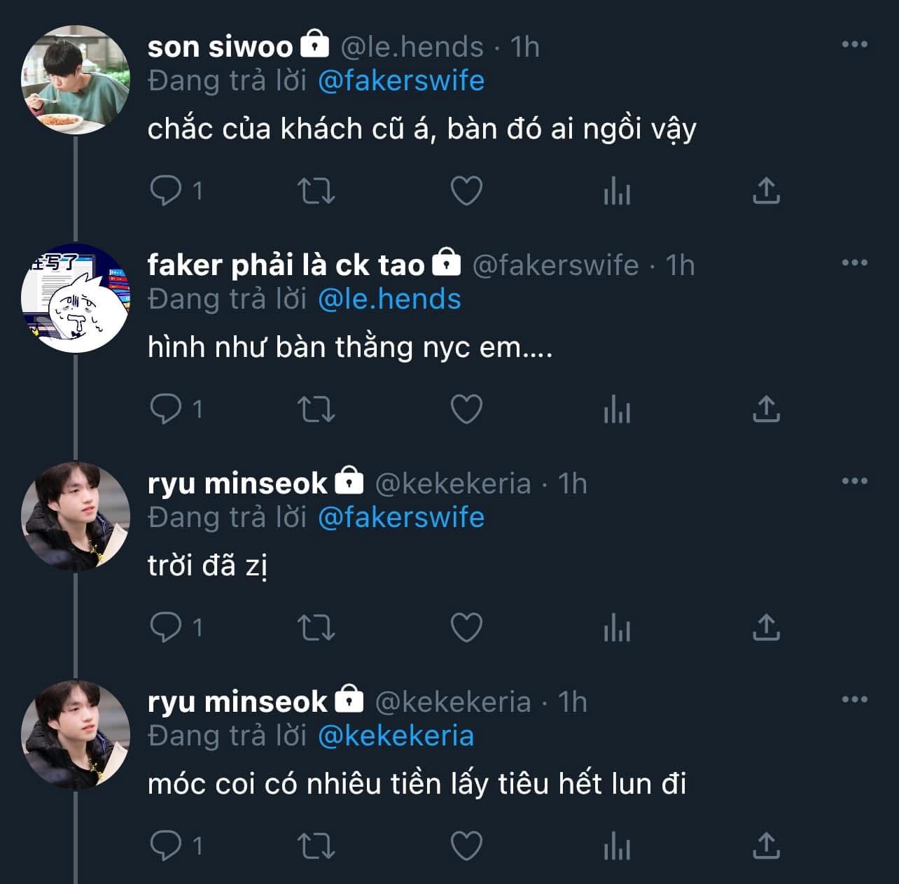Open the @le.hends mention link
The width and height of the screenshot is (899, 884).
389,299
